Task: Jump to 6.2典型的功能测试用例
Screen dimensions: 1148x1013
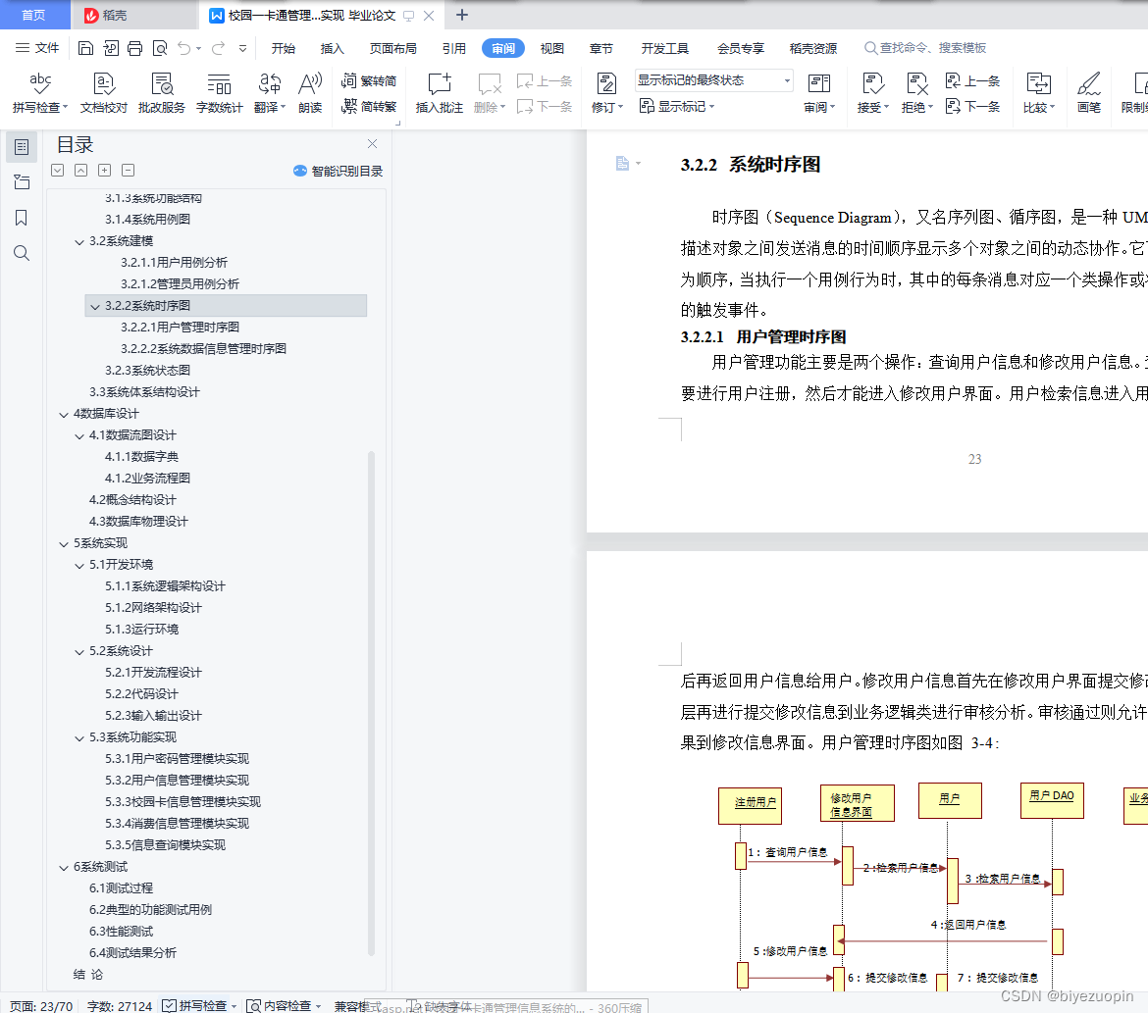Action: [x=150, y=910]
